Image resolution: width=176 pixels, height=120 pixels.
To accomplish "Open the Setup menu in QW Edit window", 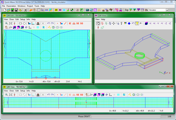I will [23, 19].
